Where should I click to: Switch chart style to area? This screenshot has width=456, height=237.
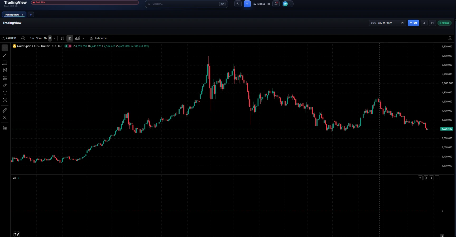point(77,38)
